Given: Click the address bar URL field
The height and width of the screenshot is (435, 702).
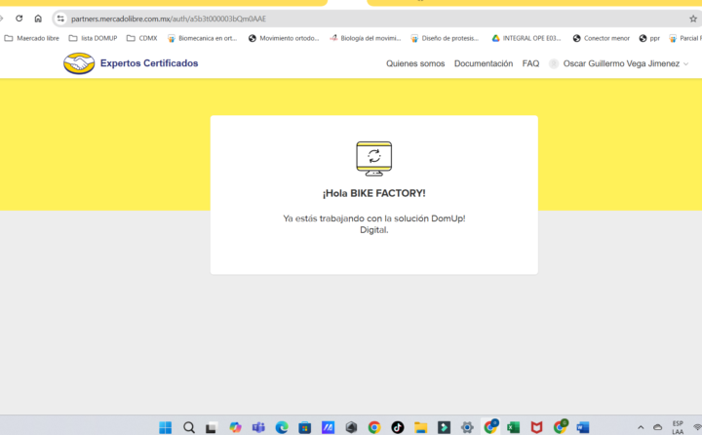Looking at the screenshot, I should click(376, 19).
